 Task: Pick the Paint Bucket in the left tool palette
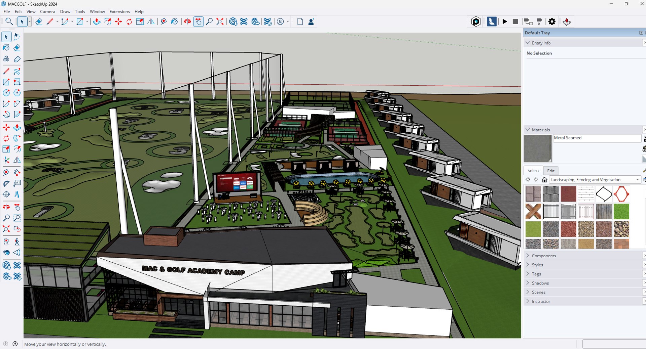click(6, 48)
